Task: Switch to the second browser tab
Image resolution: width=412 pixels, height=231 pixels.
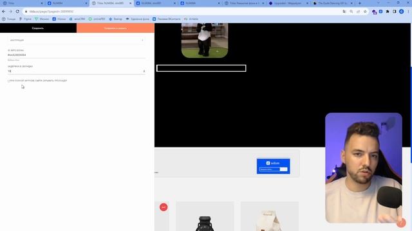Action: pyautogui.click(x=67, y=3)
